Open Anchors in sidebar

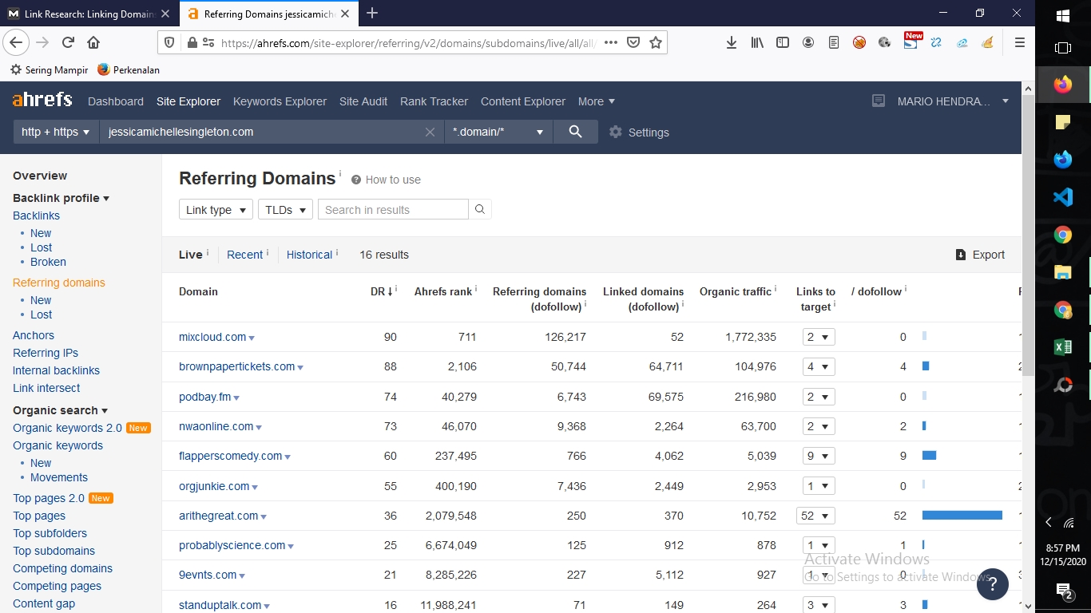point(34,335)
